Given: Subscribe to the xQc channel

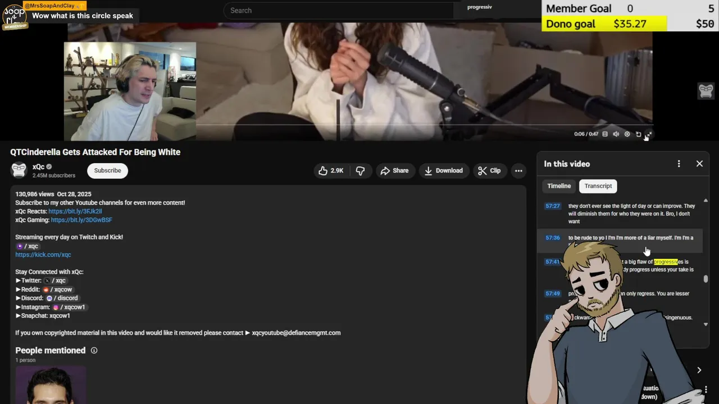Looking at the screenshot, I should pyautogui.click(x=107, y=171).
